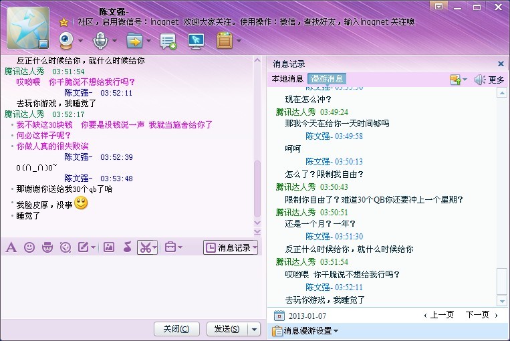Open the font settings 'A' icon
The image size is (510, 341).
pyautogui.click(x=11, y=247)
